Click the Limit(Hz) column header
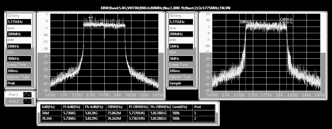 point(182,107)
